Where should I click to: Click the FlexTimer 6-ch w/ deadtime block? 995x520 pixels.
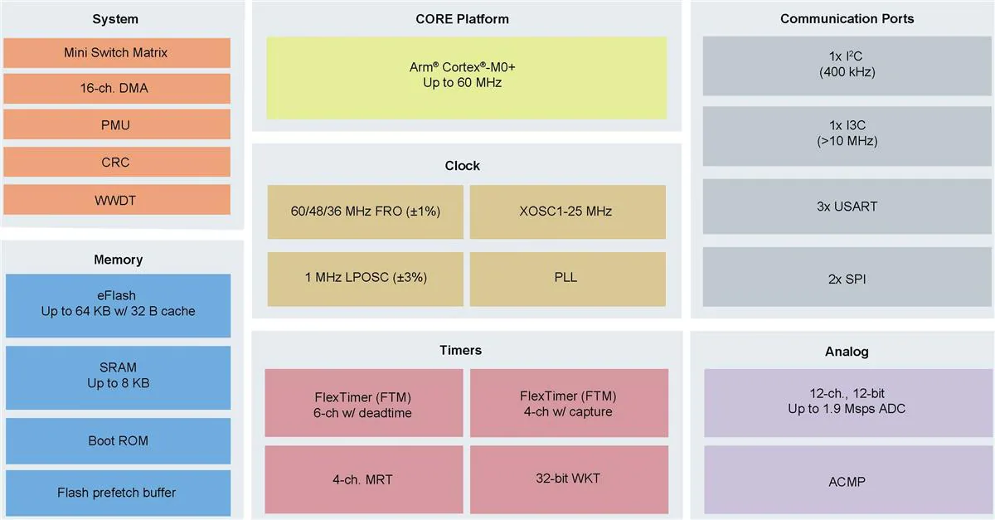coord(364,403)
